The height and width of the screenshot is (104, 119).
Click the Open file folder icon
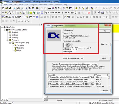point(7,8)
